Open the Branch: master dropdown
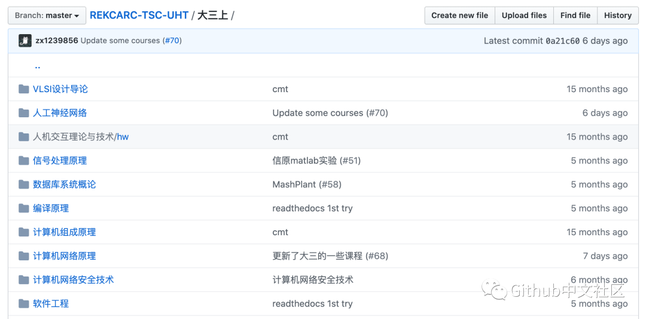Image resolution: width=646 pixels, height=319 pixels. pyautogui.click(x=47, y=16)
